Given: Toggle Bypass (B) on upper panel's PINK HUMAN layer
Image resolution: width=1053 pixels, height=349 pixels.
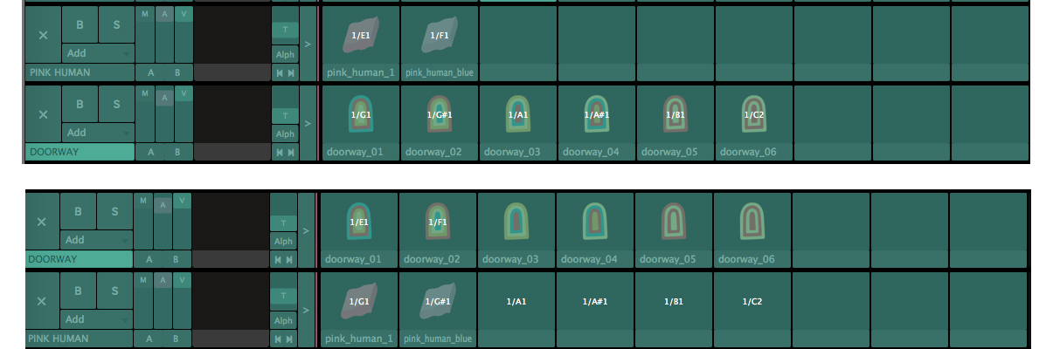Looking at the screenshot, I should coord(80,24).
